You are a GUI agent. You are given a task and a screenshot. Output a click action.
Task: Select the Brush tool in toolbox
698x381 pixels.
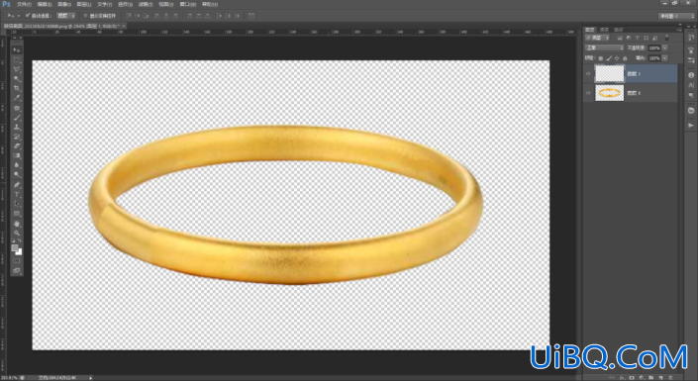pyautogui.click(x=17, y=118)
